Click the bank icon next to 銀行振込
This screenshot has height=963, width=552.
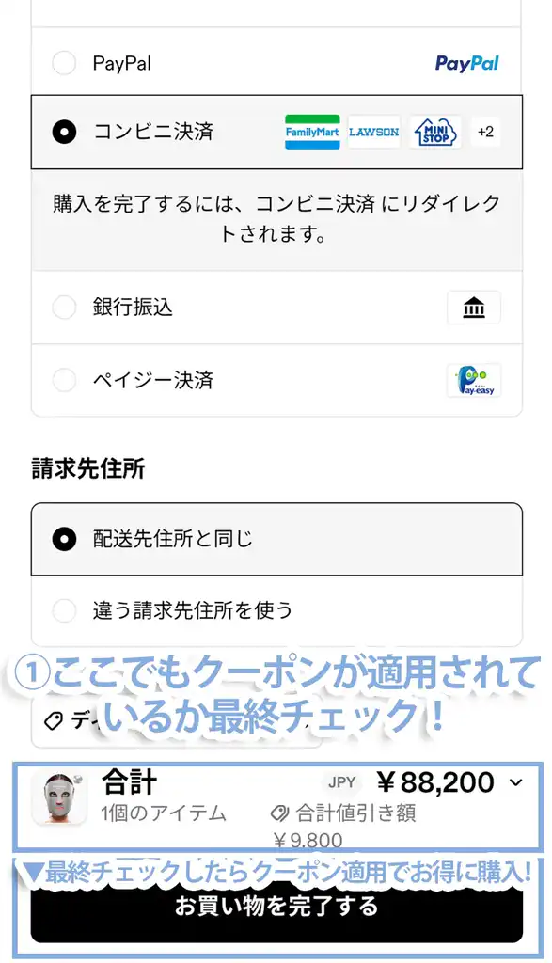474,307
